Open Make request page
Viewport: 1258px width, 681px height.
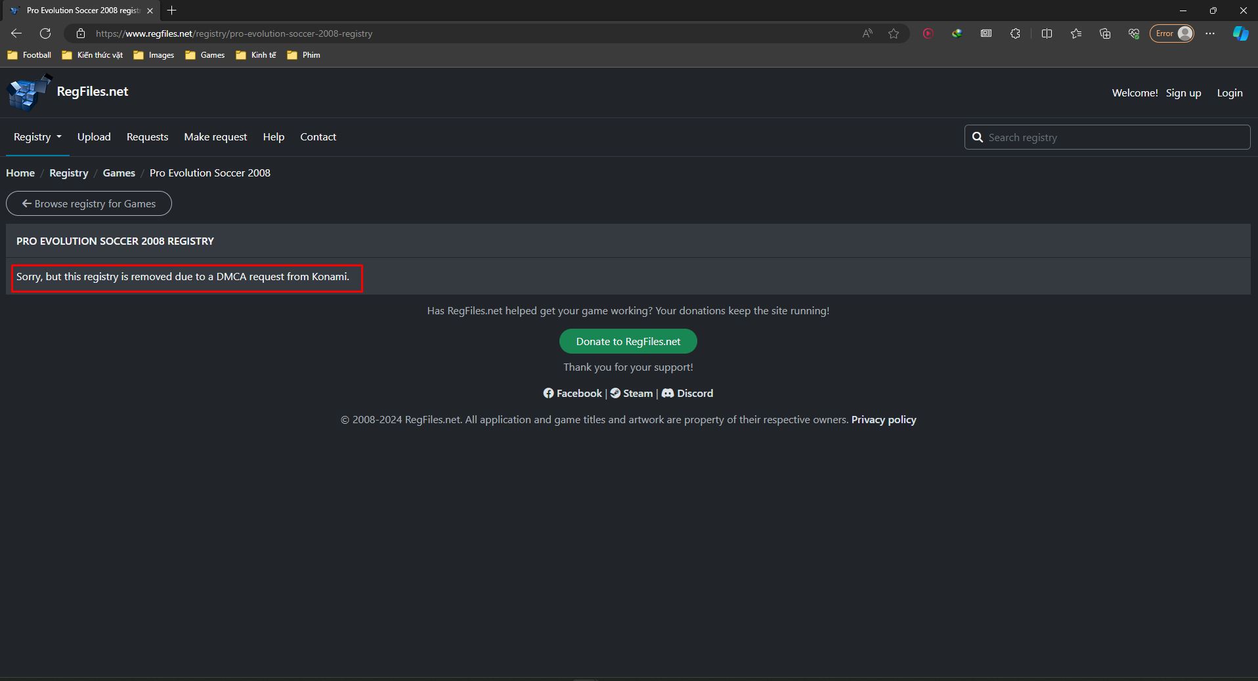point(215,137)
